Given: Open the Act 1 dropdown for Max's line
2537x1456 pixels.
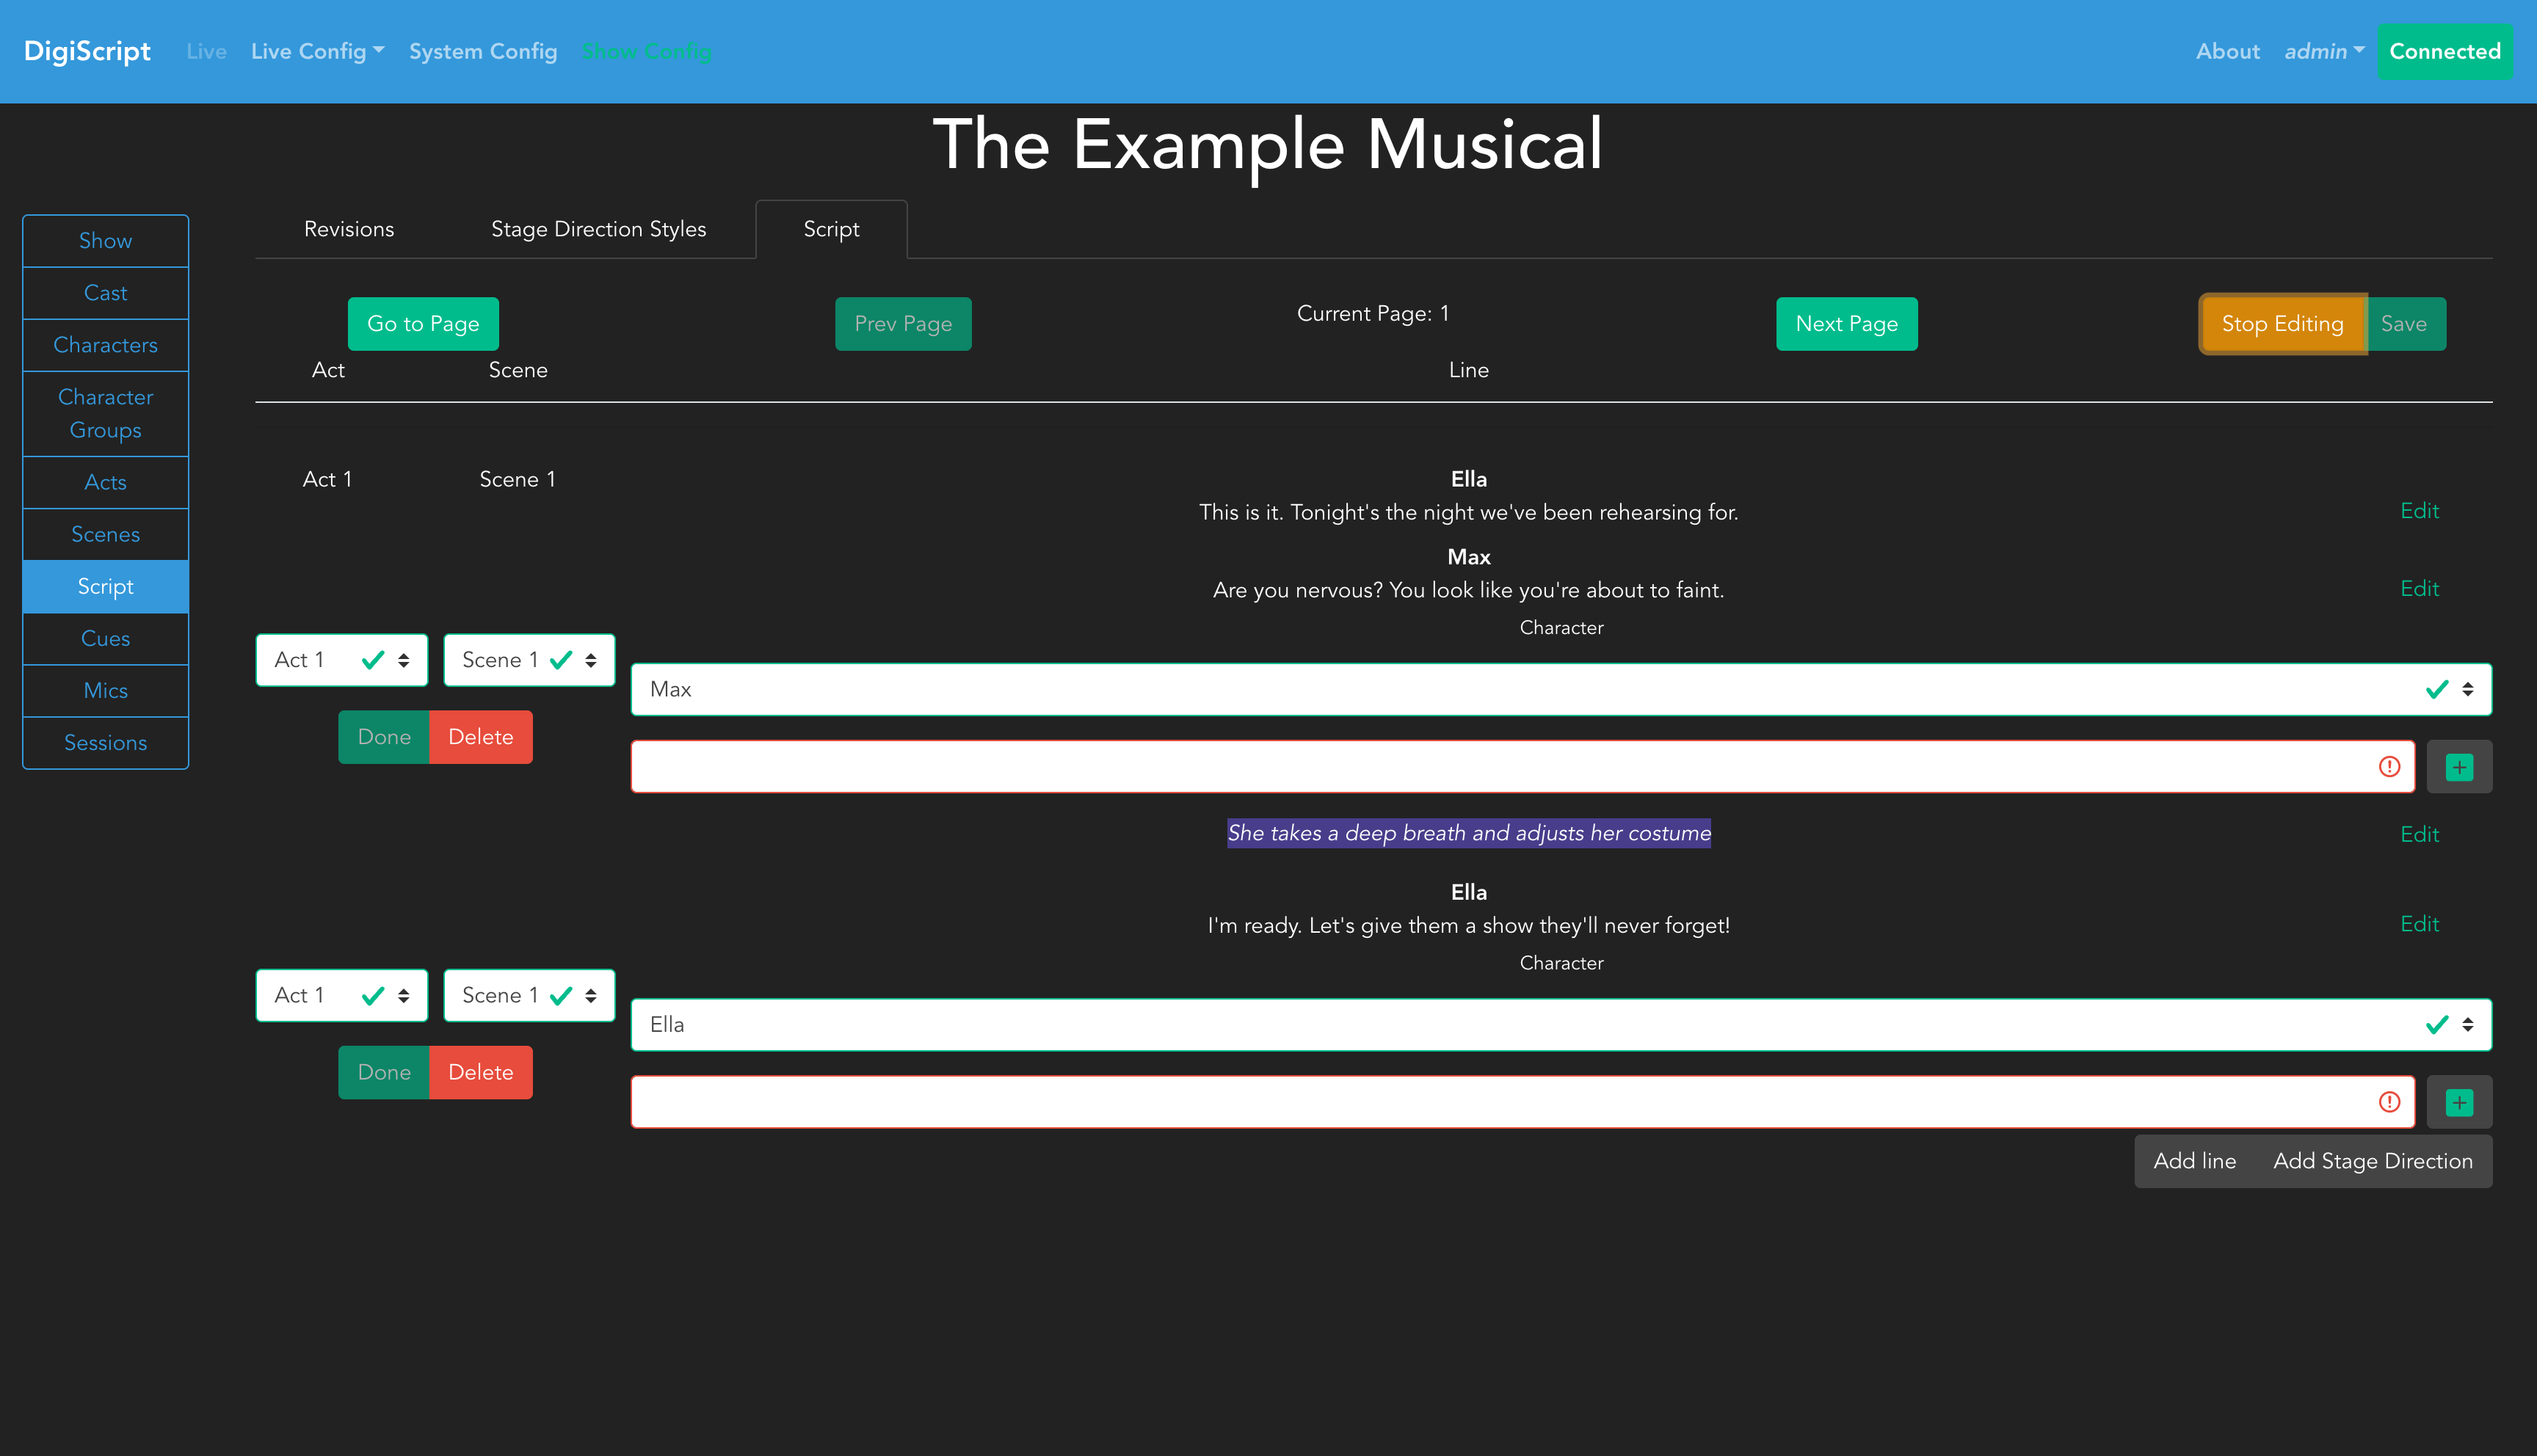Looking at the screenshot, I should [x=341, y=660].
